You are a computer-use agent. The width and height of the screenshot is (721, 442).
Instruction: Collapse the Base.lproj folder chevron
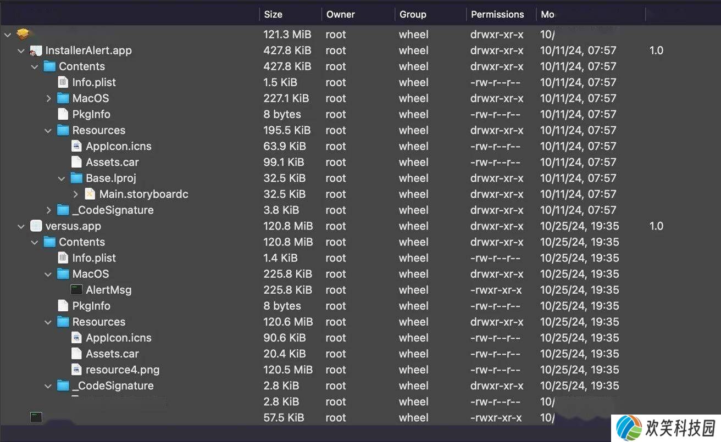click(x=62, y=178)
